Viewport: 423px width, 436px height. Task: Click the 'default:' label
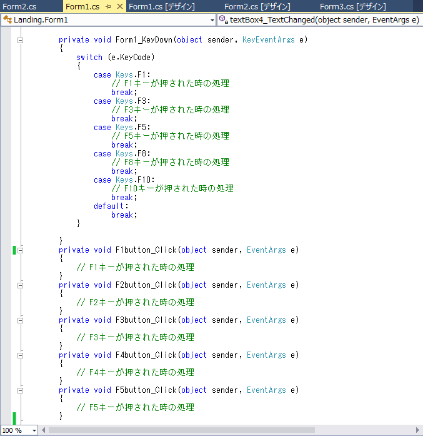click(x=111, y=206)
